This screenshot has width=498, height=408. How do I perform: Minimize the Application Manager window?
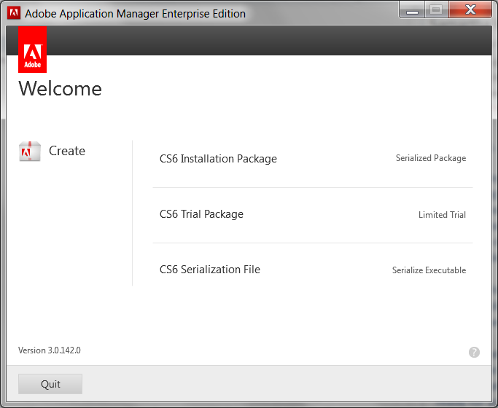[x=412, y=10]
